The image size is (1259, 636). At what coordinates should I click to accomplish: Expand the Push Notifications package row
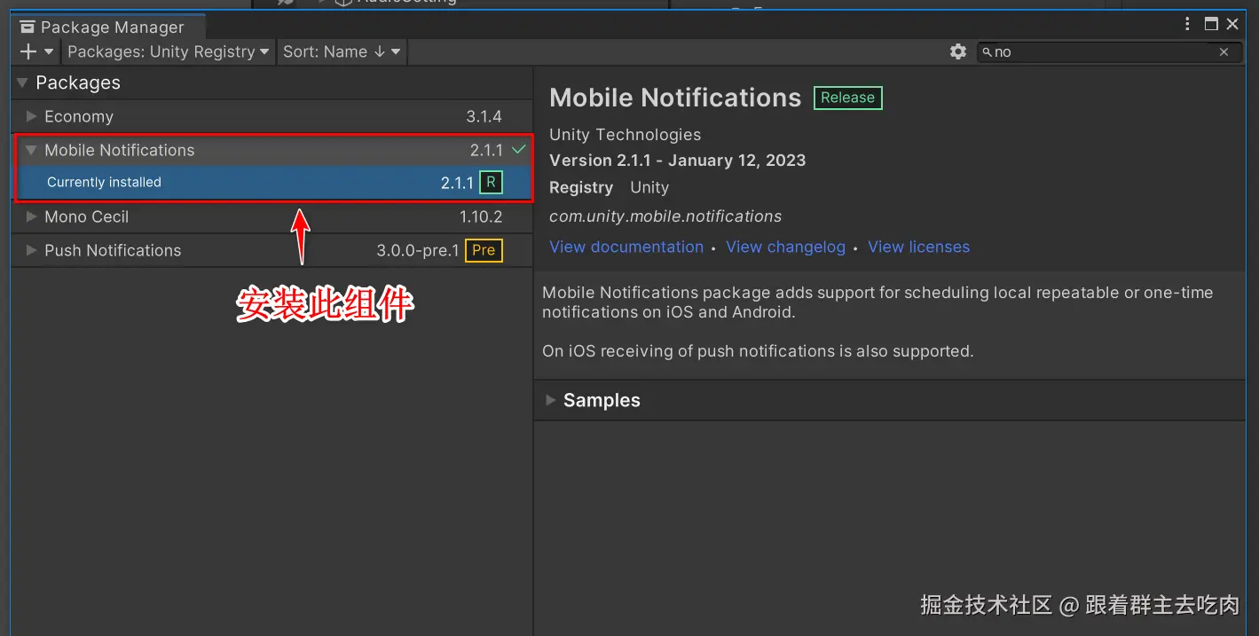[31, 250]
